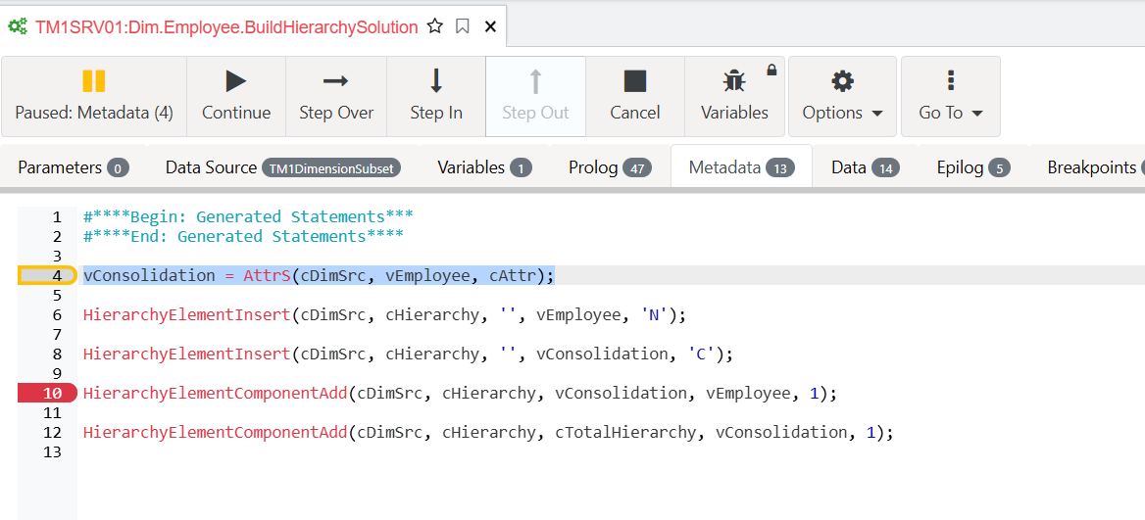The width and height of the screenshot is (1145, 520).
Task: Select the Metadata tab
Action: click(x=741, y=167)
